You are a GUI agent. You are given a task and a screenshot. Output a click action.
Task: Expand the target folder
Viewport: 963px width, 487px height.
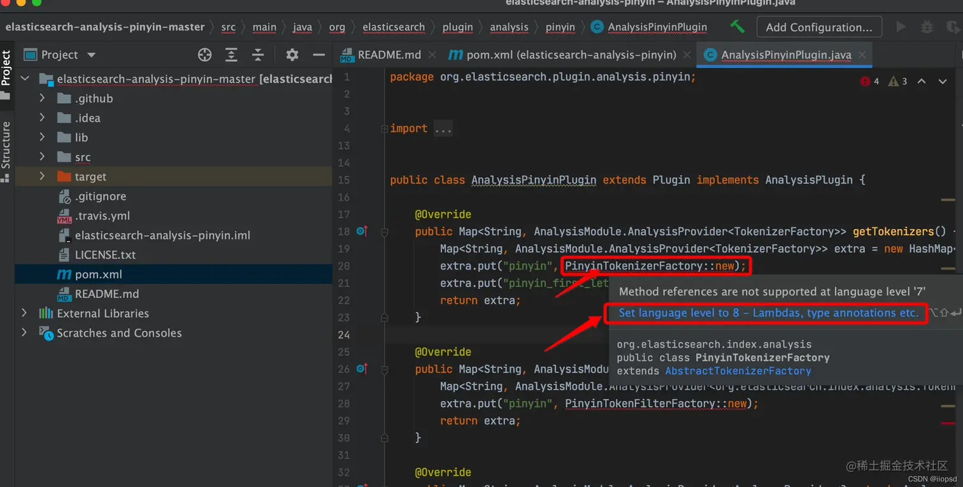tap(42, 176)
